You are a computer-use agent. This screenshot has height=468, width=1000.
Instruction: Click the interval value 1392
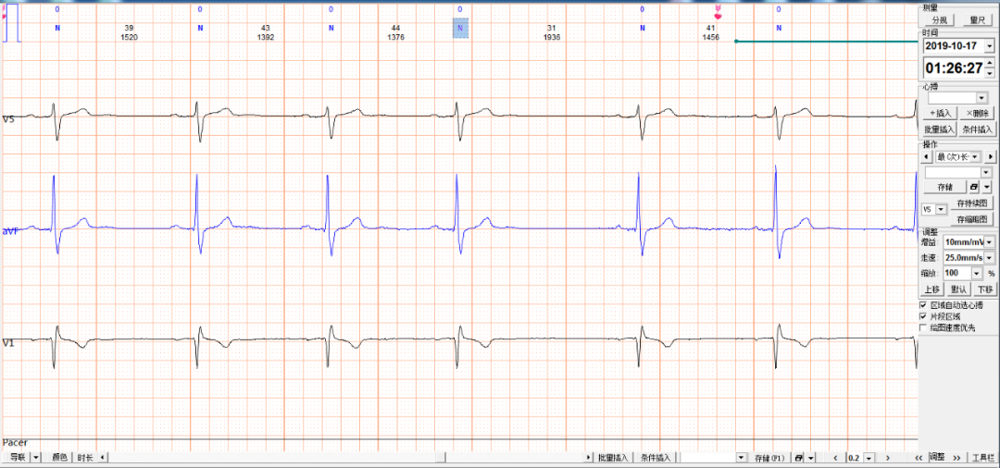pyautogui.click(x=266, y=38)
